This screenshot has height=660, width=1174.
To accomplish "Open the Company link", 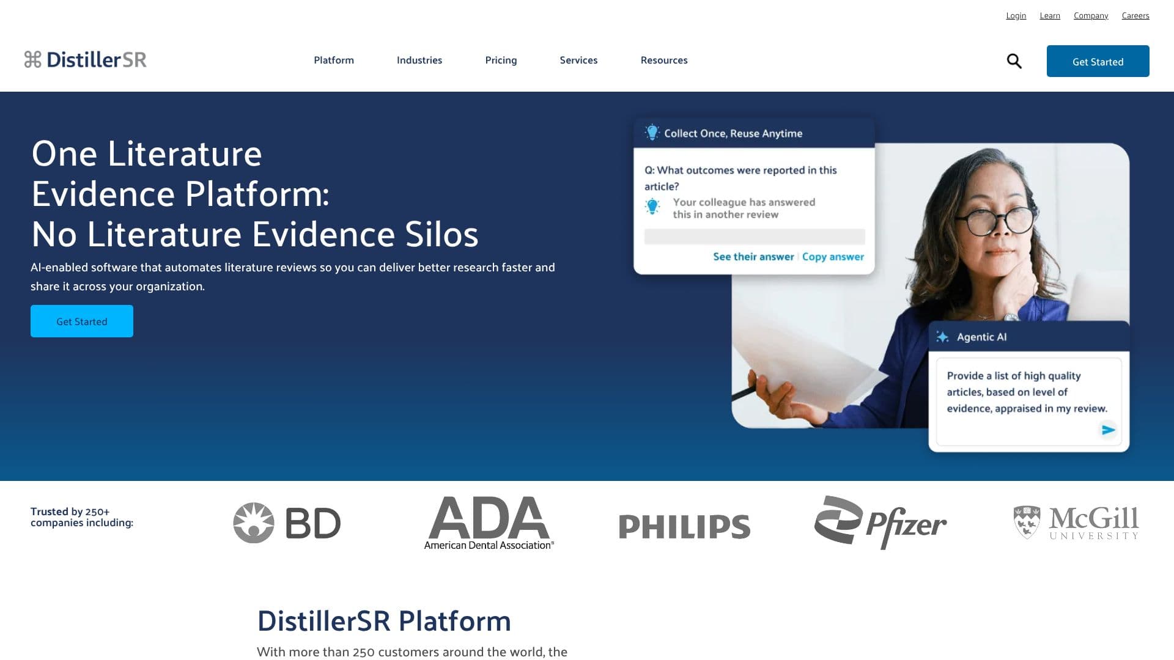I will tap(1091, 15).
